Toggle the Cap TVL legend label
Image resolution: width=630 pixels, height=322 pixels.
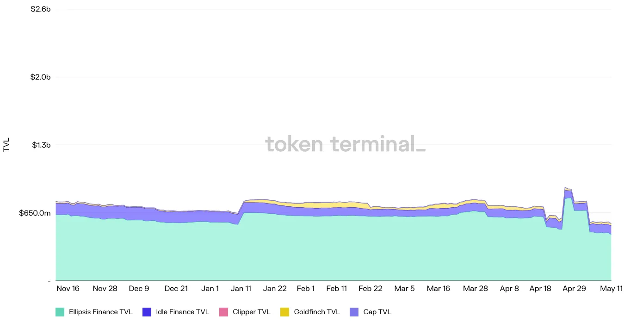pos(377,312)
